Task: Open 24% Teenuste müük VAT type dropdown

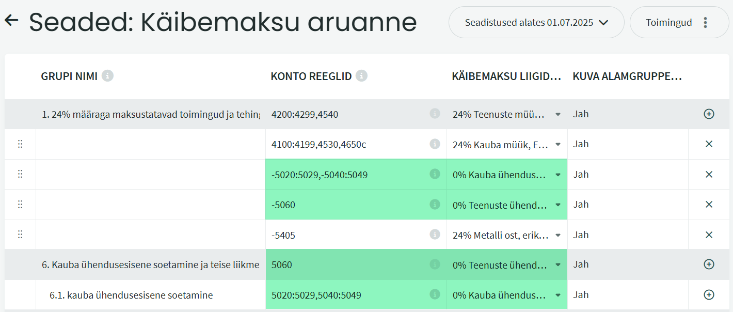Action: click(x=557, y=114)
